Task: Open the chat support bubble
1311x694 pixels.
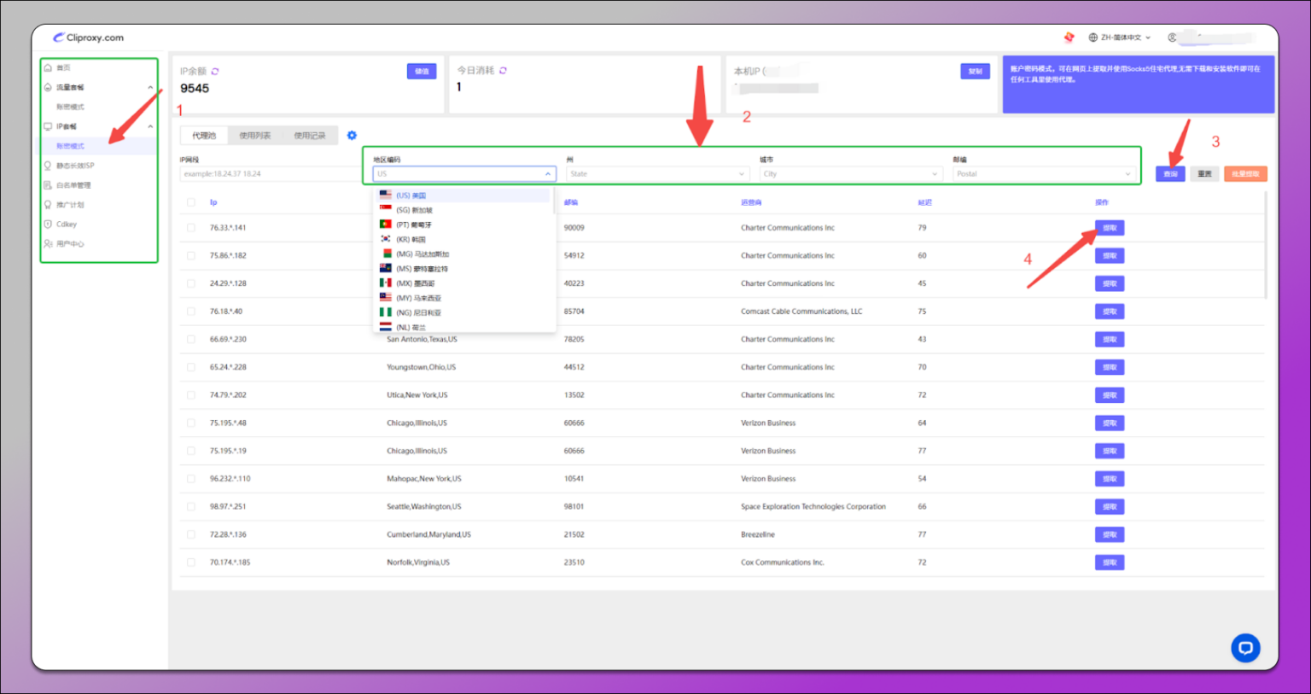Action: 1245,648
